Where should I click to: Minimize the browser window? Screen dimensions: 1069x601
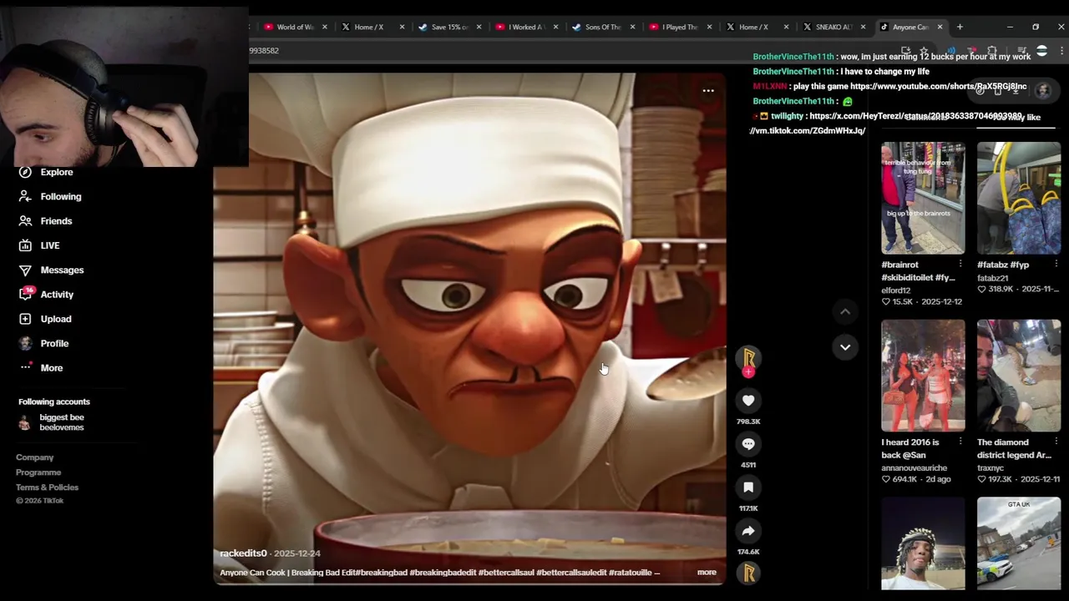click(1010, 27)
